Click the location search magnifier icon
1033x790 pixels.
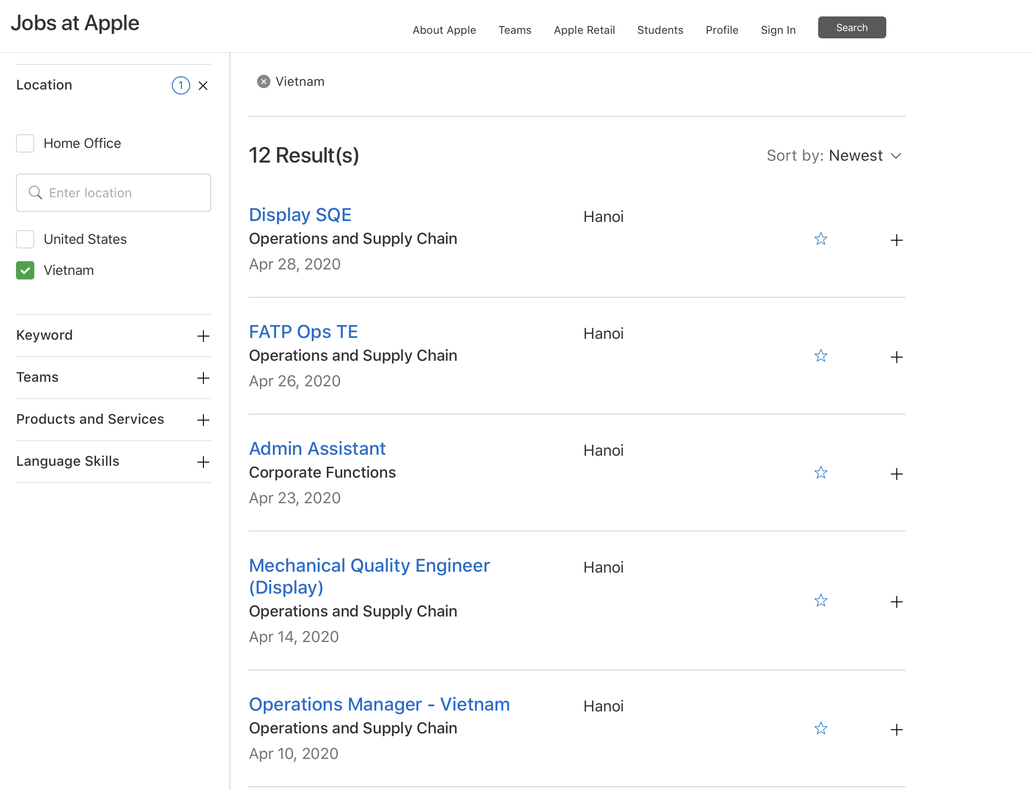tap(35, 192)
